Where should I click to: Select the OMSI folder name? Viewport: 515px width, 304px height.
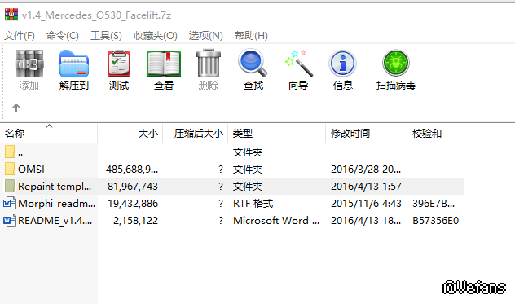31,170
